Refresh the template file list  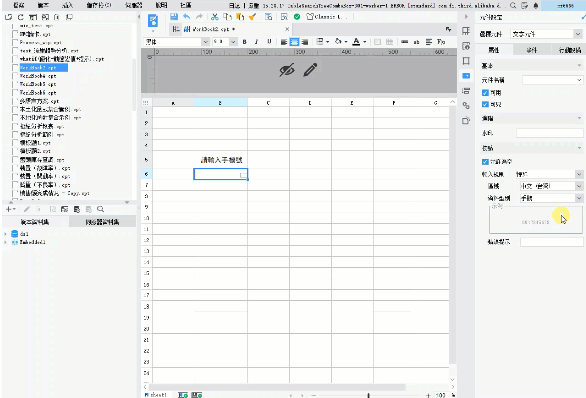point(20,17)
